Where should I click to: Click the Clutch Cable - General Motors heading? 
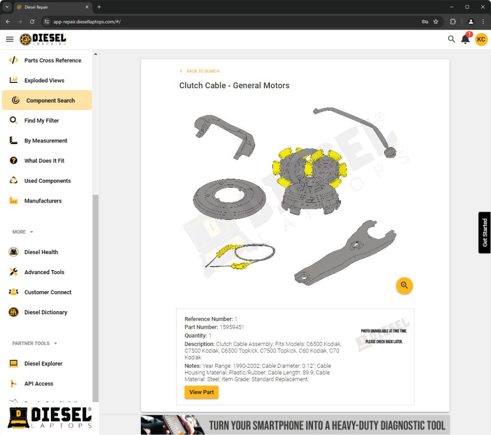point(234,86)
